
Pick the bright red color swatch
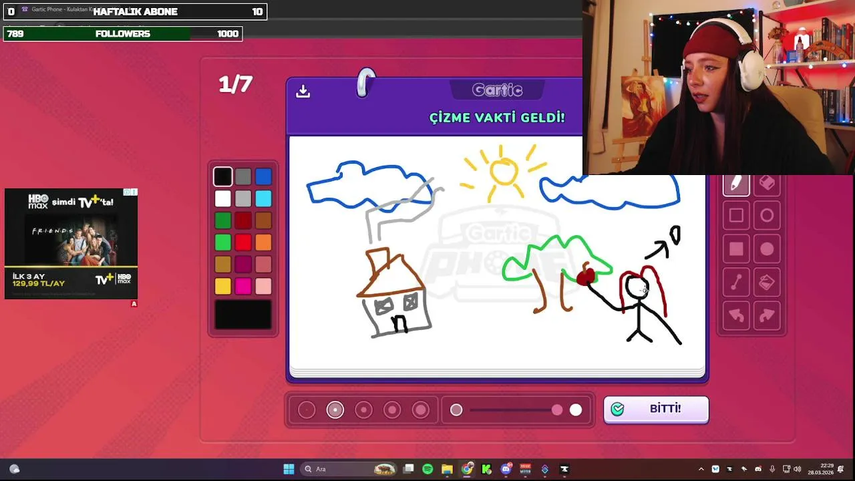(x=243, y=243)
